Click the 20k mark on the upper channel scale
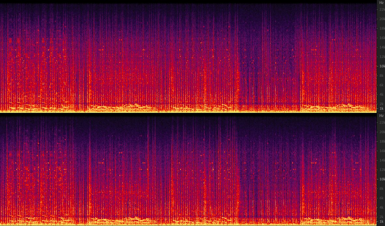The image size is (385, 226). 382,19
